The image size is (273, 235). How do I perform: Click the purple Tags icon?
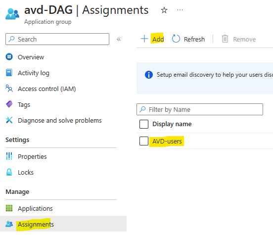[9, 104]
